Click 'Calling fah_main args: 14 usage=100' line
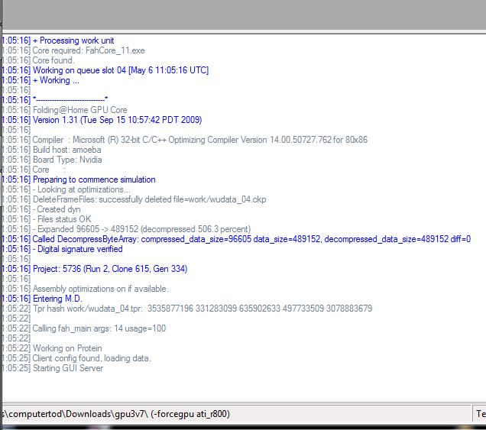The height and width of the screenshot is (430, 486). [x=84, y=328]
